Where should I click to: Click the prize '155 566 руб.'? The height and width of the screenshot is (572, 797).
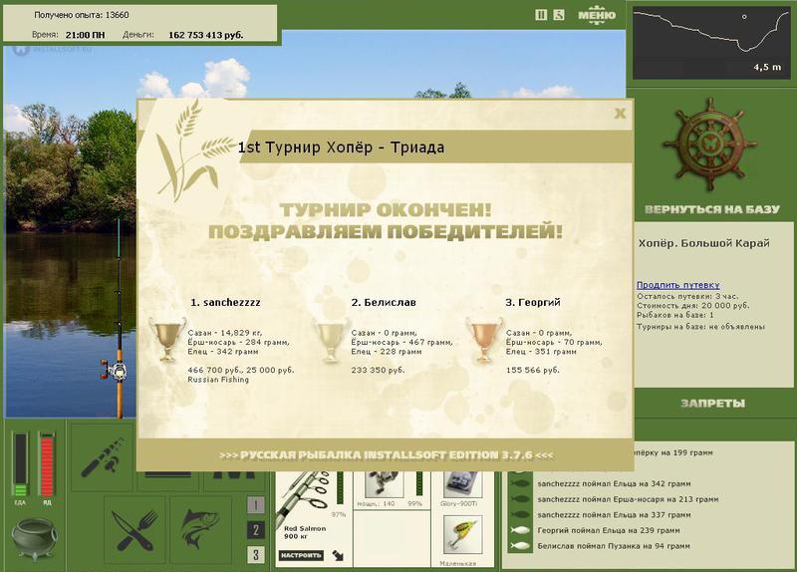533,370
